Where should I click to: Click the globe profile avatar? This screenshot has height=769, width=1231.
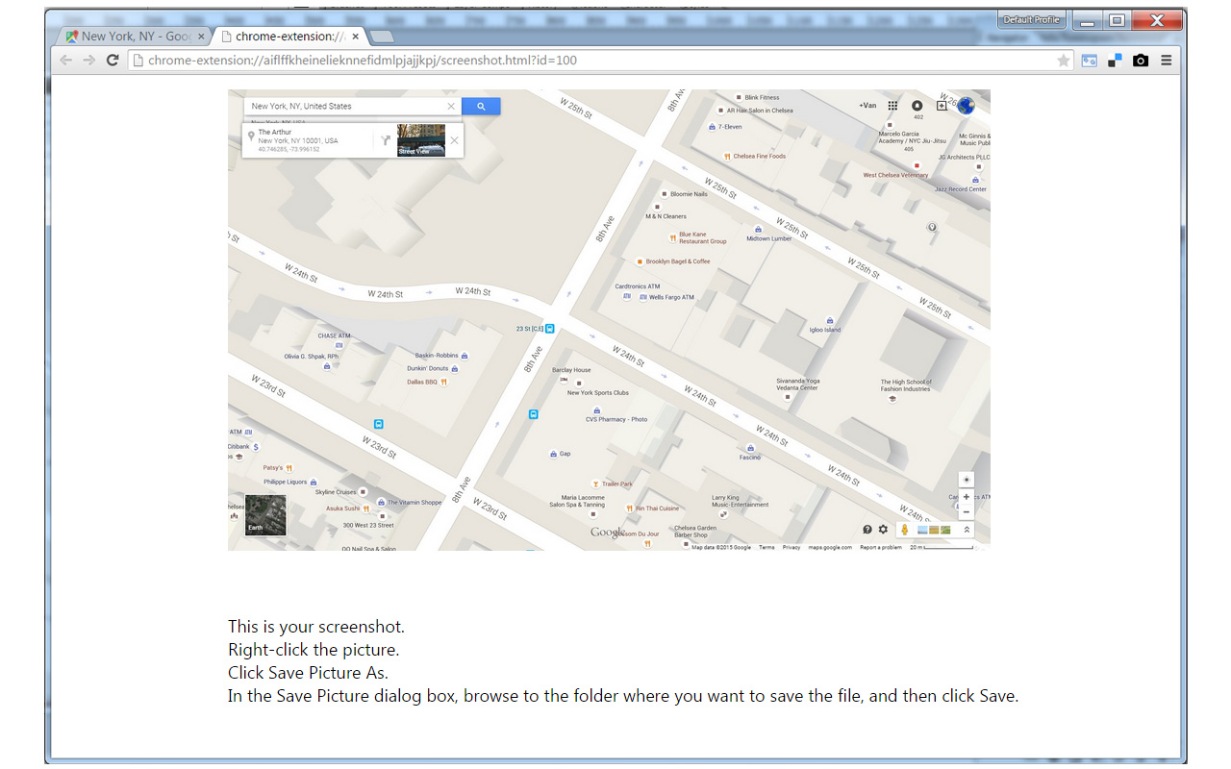pyautogui.click(x=966, y=106)
